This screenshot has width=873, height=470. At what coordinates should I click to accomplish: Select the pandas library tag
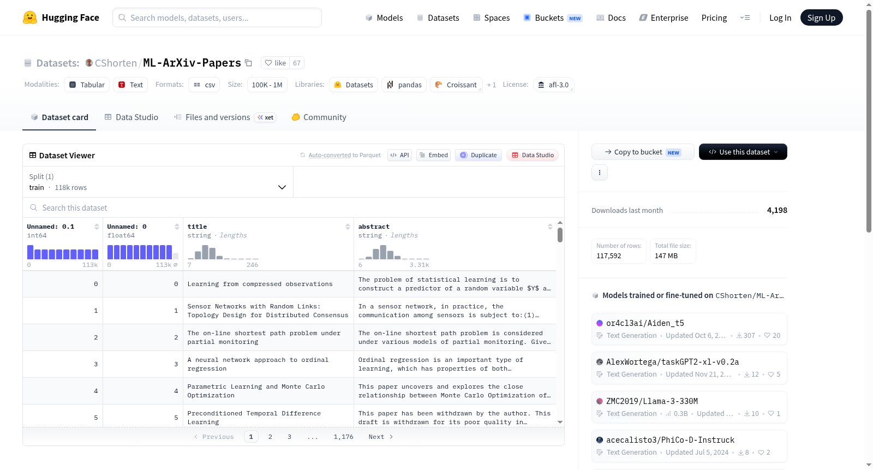(404, 85)
